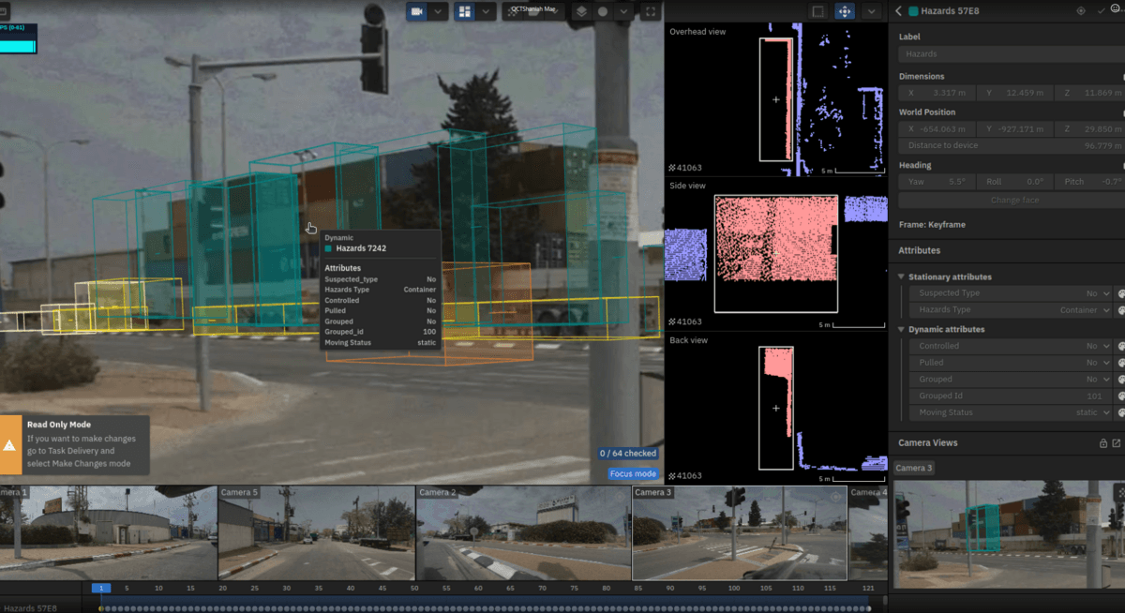Select the grid layout icon
Viewport: 1125px width, 613px height.
click(464, 11)
